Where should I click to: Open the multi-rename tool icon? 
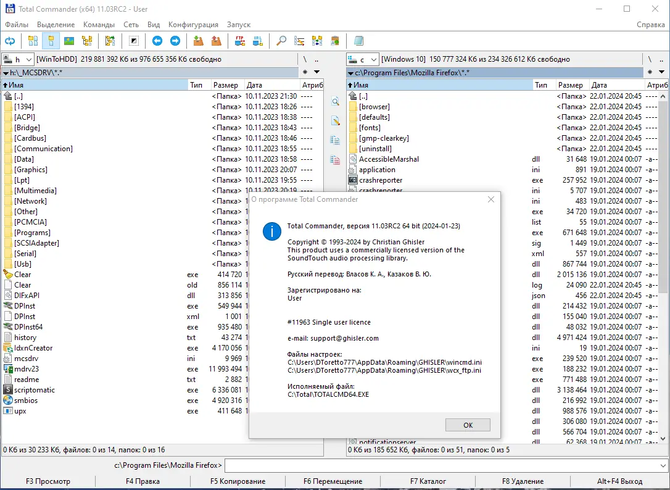click(299, 41)
